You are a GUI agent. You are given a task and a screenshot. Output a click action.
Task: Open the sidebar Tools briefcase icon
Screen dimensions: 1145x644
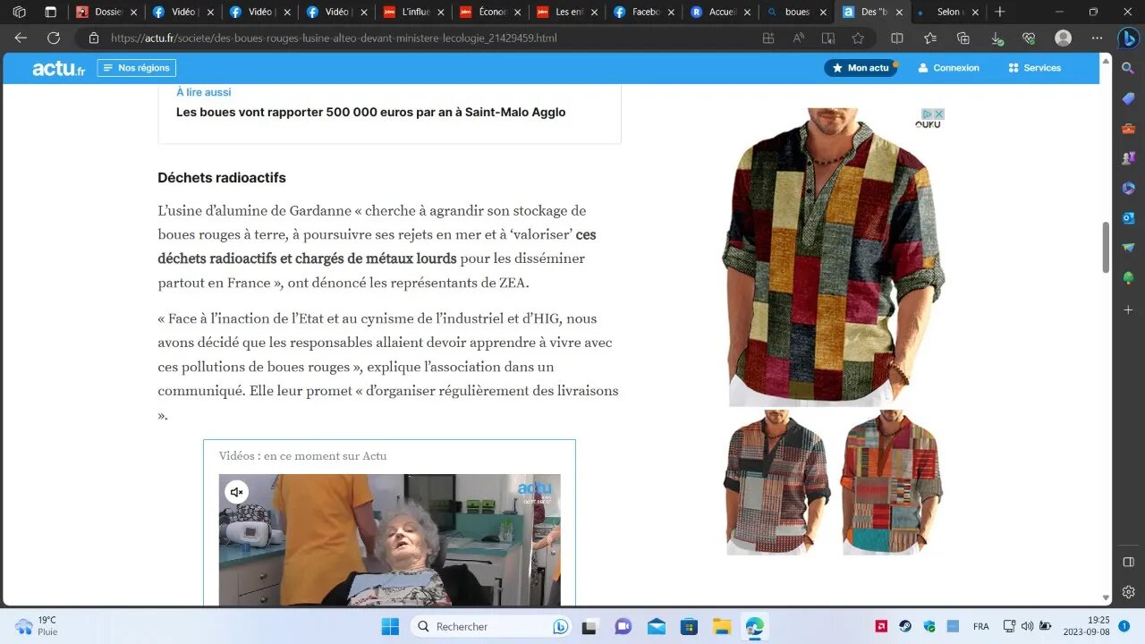(x=1128, y=129)
